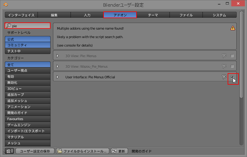247x157 pixels.
Task: Select the ゲームエンジン category
Action: pos(28,125)
